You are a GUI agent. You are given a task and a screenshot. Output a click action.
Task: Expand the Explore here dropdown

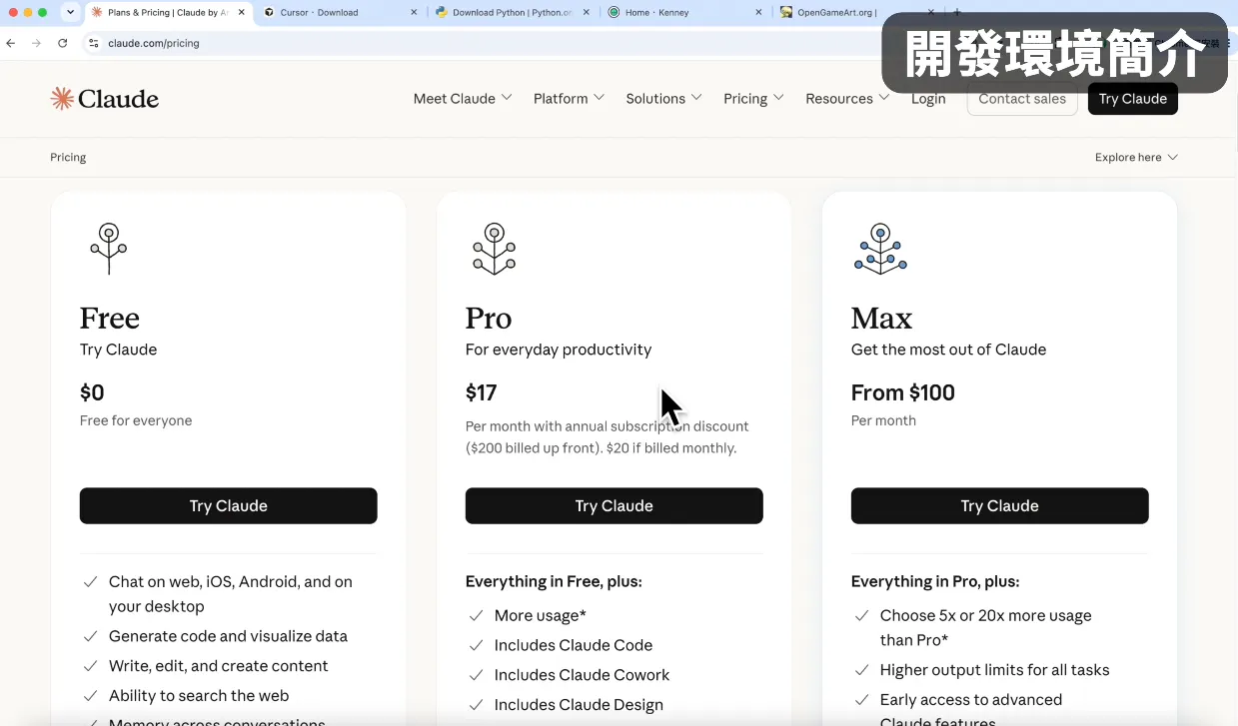coord(1136,157)
